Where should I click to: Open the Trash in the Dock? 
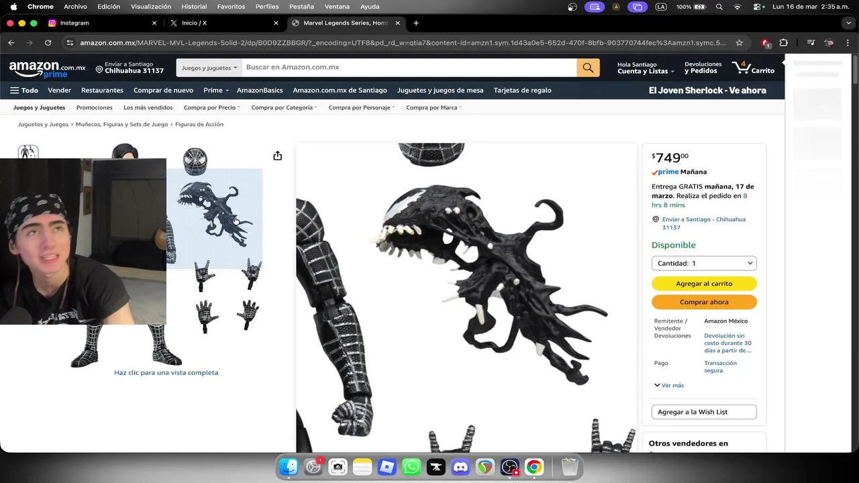(570, 467)
